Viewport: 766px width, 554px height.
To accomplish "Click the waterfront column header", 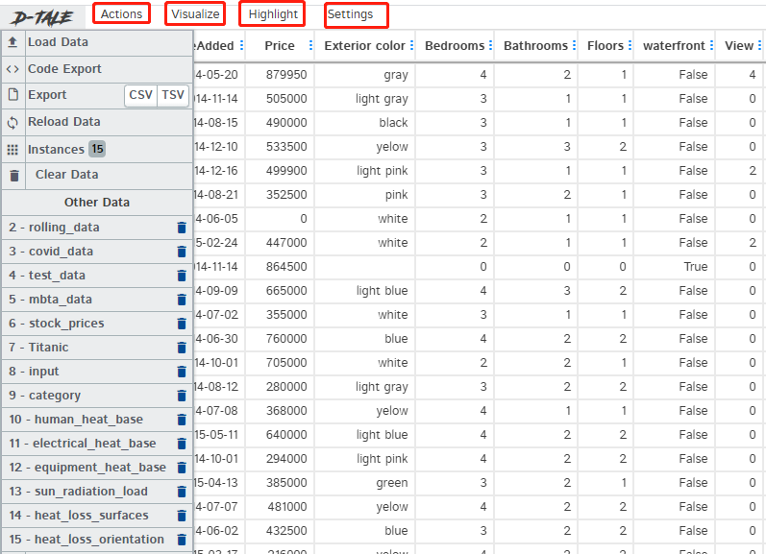I will pos(674,45).
